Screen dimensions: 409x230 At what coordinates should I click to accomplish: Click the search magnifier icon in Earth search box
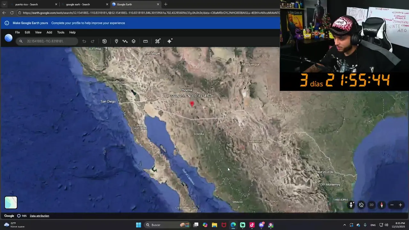point(21,41)
